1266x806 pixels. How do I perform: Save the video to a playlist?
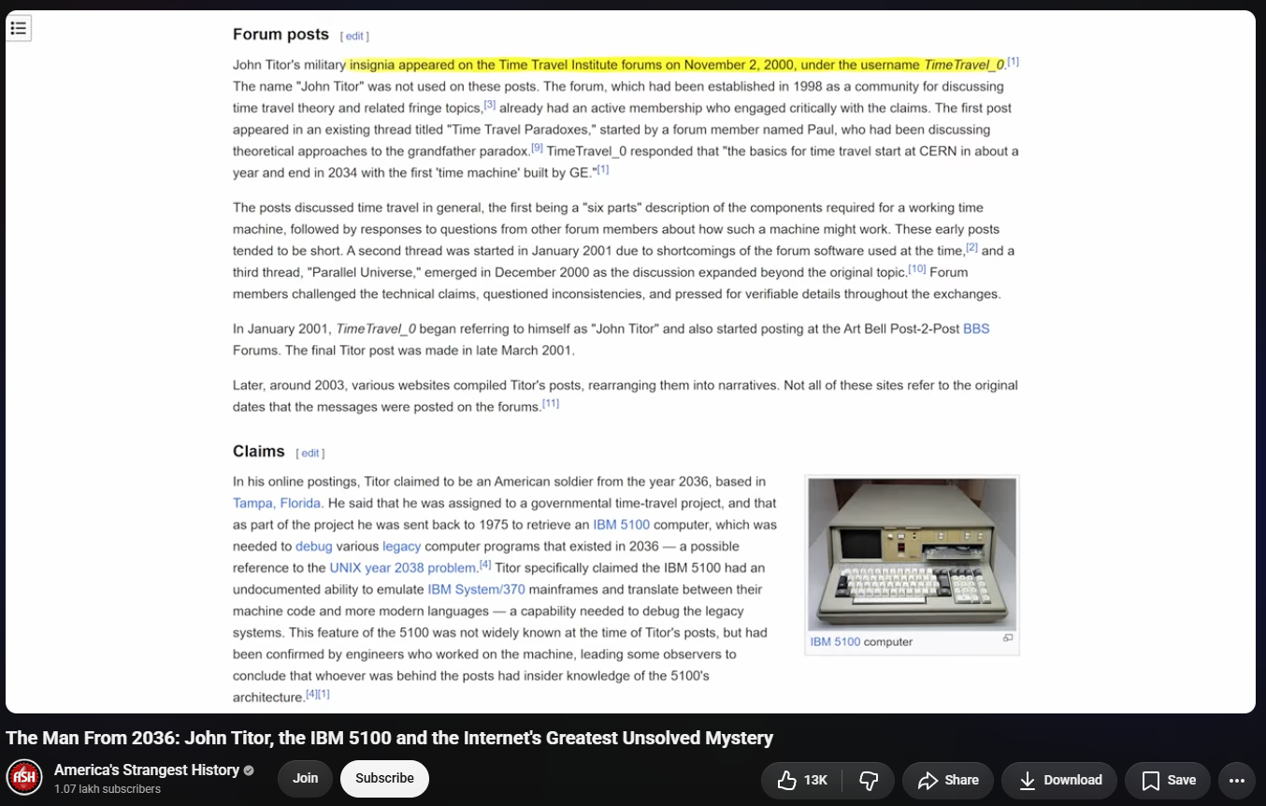tap(1168, 780)
